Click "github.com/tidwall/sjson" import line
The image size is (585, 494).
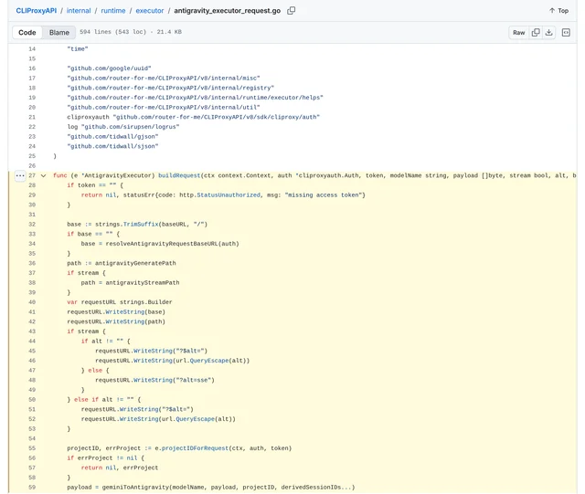tap(112, 146)
